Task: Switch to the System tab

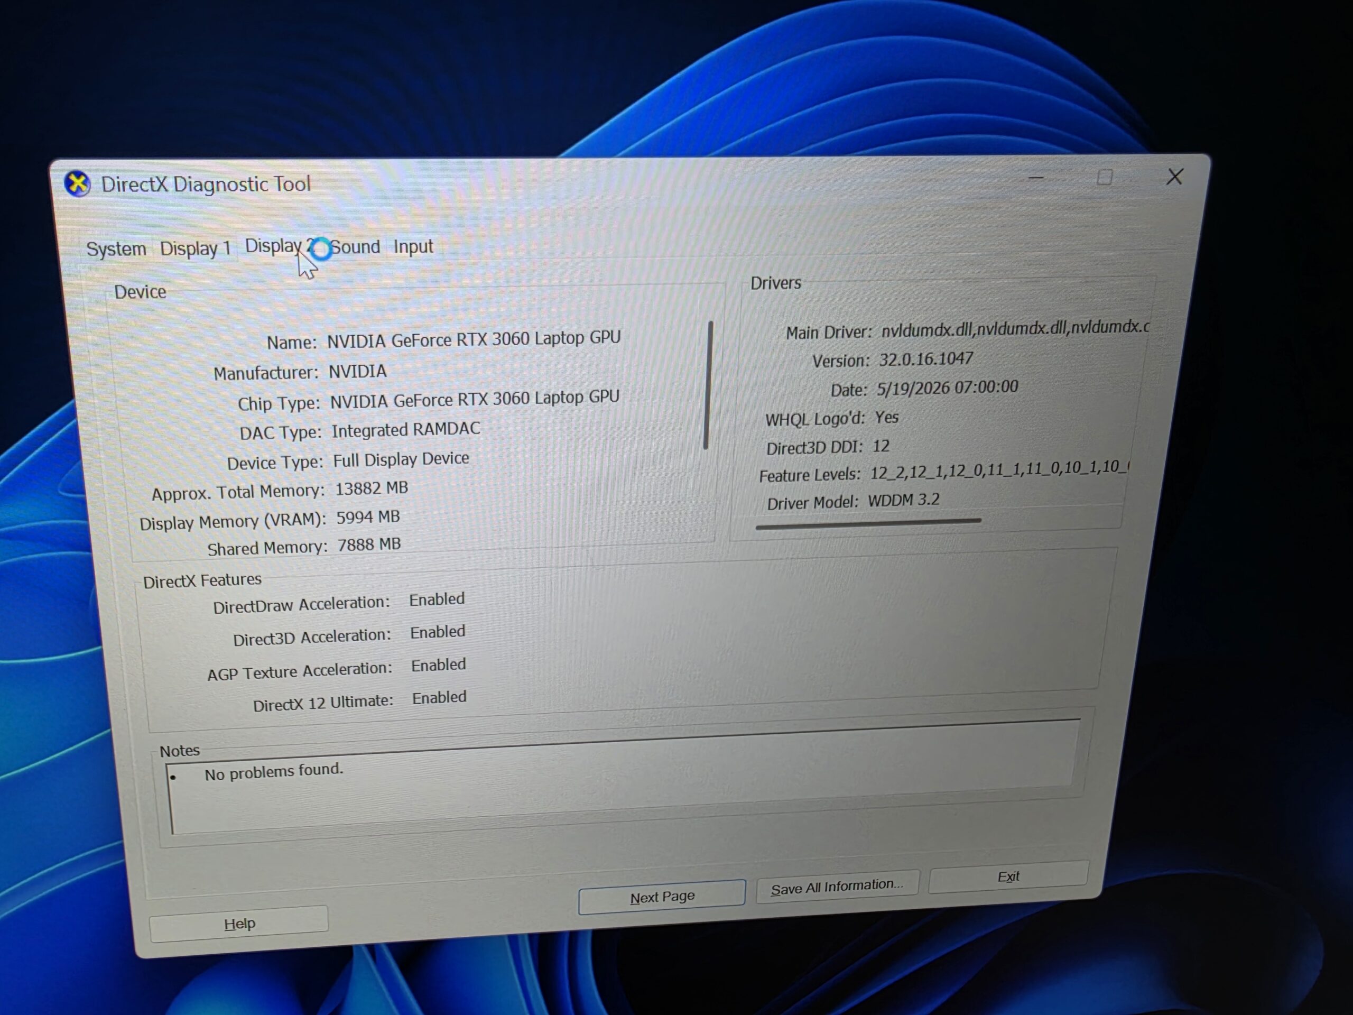Action: (x=116, y=249)
